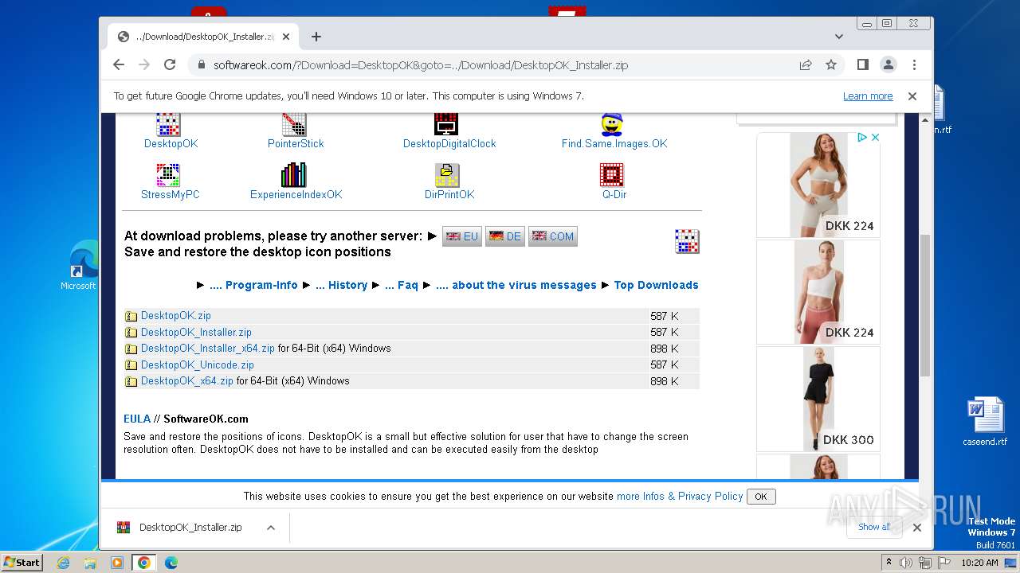Click the zip icon beside DesktopOK_Installer.zip

[x=131, y=333]
